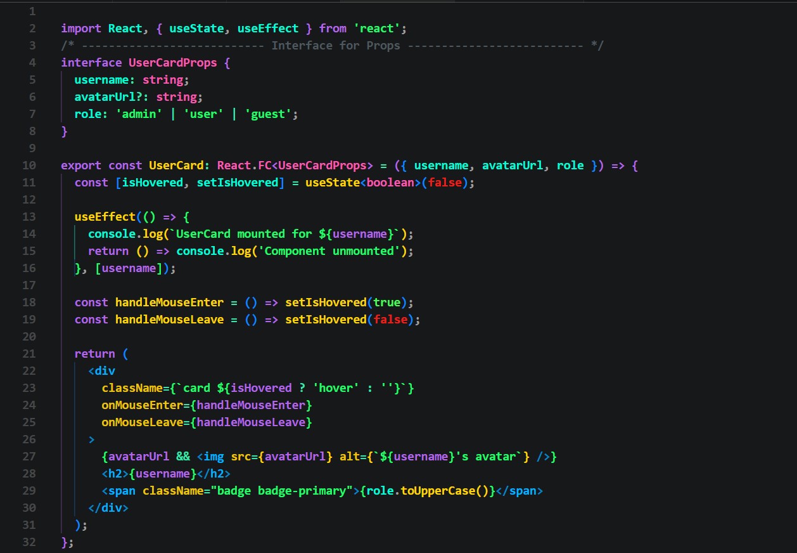
Task: Click useEffect in the line 2 import
Action: pos(268,29)
